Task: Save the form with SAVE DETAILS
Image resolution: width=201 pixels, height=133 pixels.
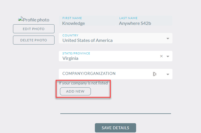Action: point(115,128)
